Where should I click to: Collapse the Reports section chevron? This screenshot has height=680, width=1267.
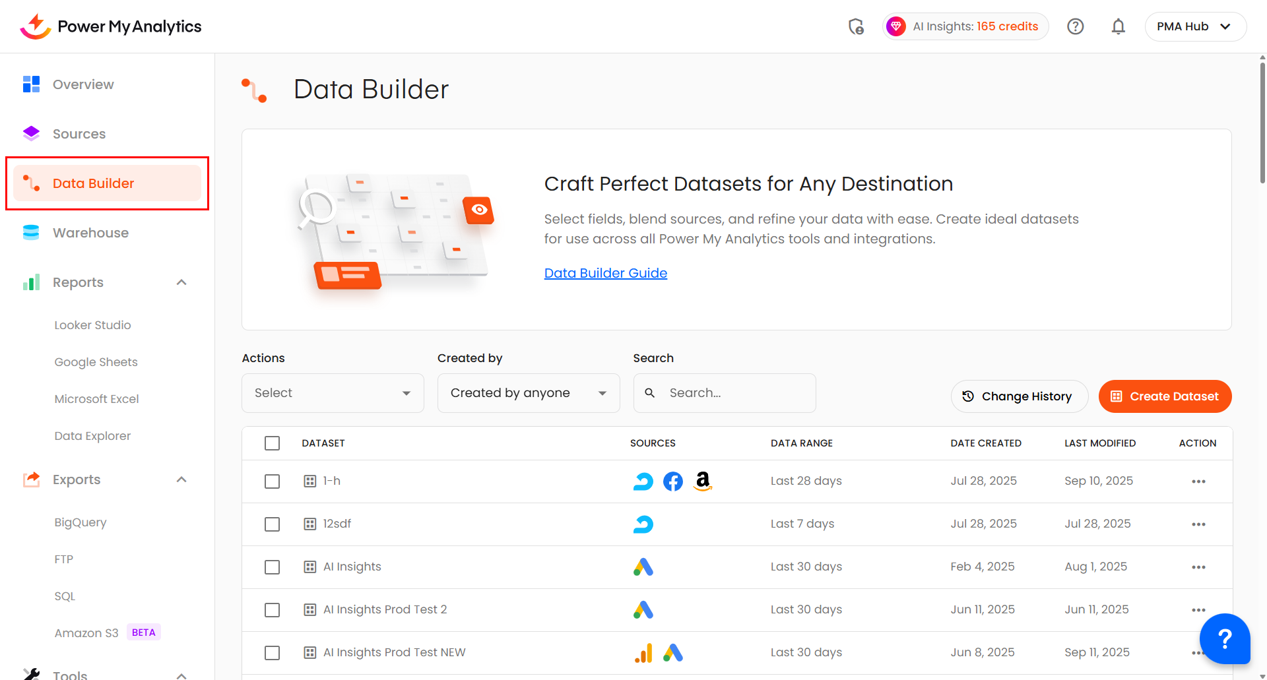coord(181,282)
